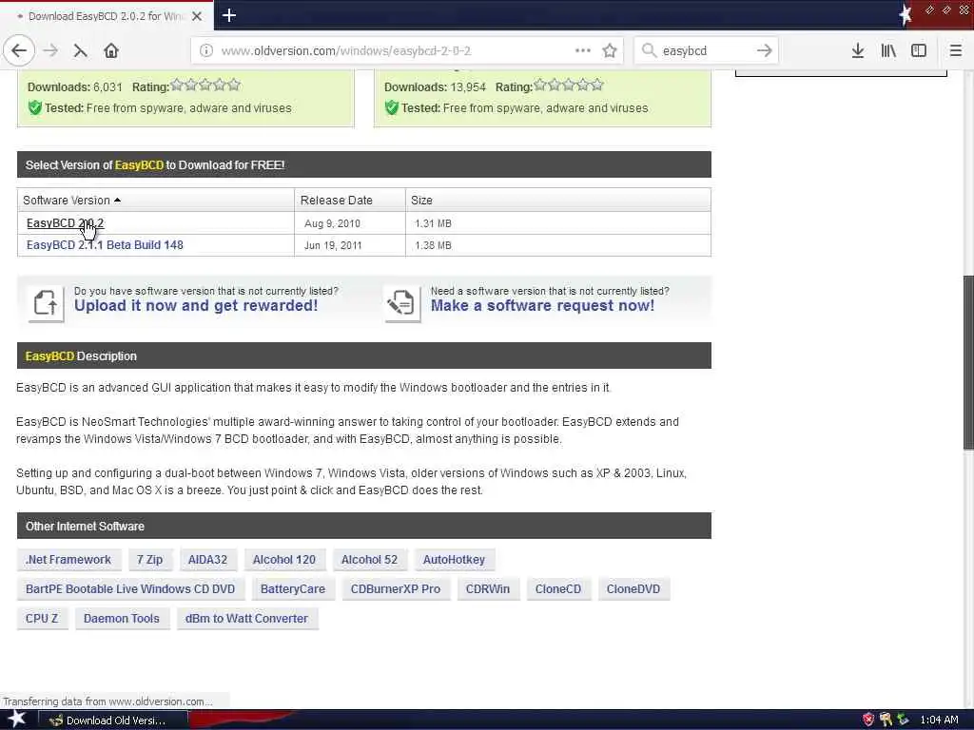This screenshot has height=730, width=974.
Task: Select the Download EasyBCD 2.0.2 tab
Action: (107, 16)
